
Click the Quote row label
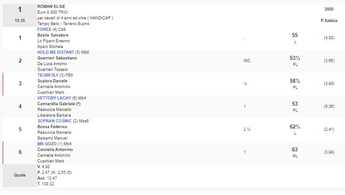(20, 175)
